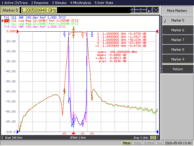The image size is (194, 146).
Task: Click the C? correction status indicator
Action: 153,138
